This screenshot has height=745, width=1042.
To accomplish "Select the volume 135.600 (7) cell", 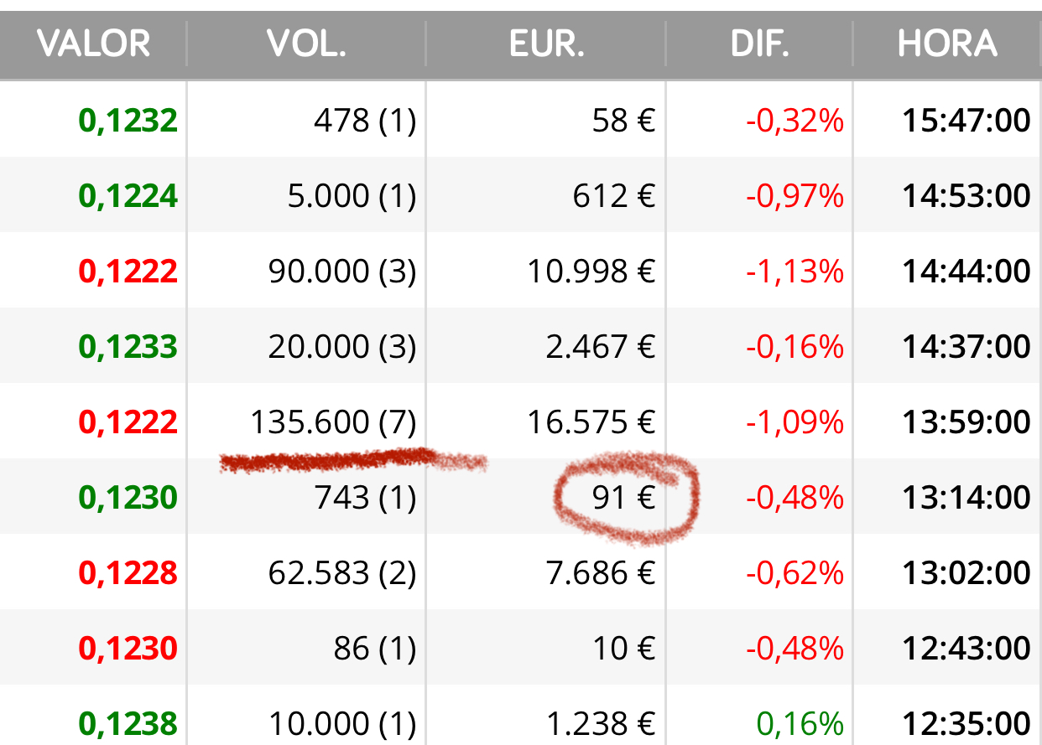I will point(333,422).
